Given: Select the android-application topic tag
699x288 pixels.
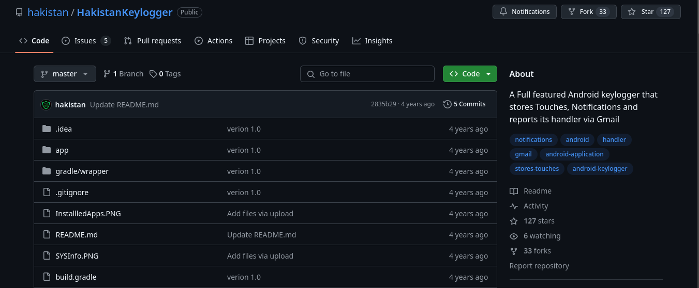Looking at the screenshot, I should (574, 154).
